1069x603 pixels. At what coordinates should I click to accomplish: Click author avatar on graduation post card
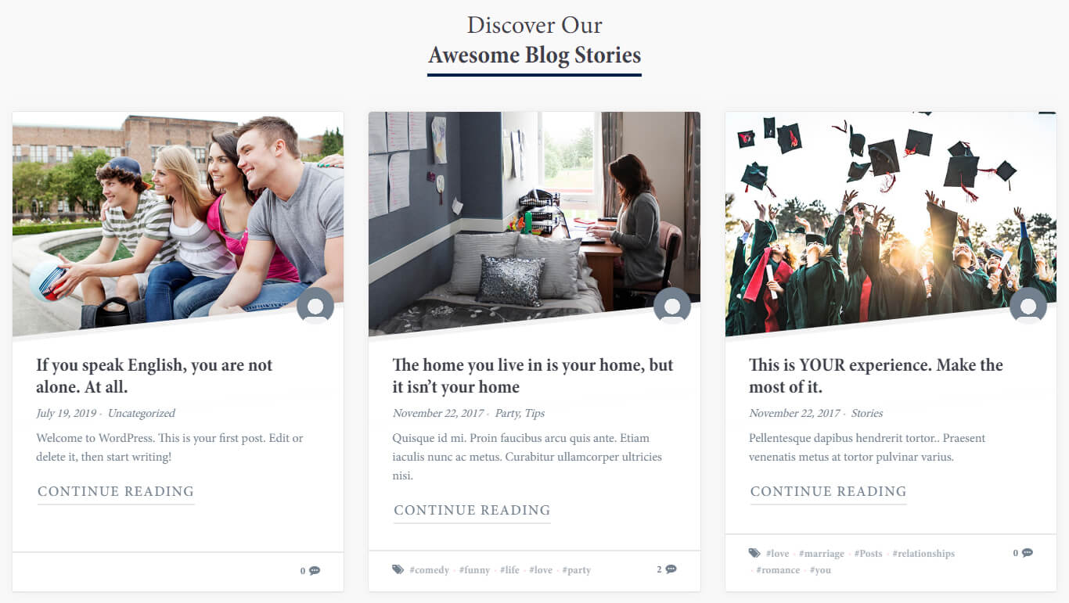pos(1028,306)
